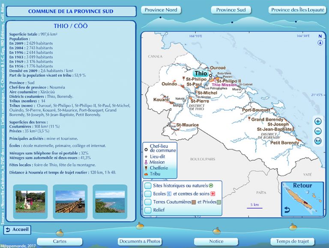Image resolution: width=329 pixels, height=248 pixels.
Task: Check the Relief layer box
Action: point(148,210)
